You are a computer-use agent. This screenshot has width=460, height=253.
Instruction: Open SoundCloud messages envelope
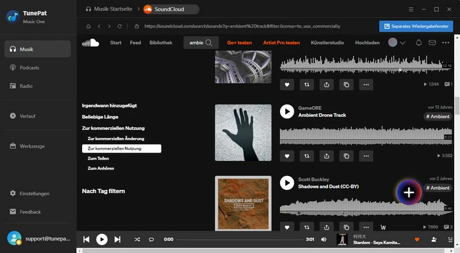pos(432,43)
